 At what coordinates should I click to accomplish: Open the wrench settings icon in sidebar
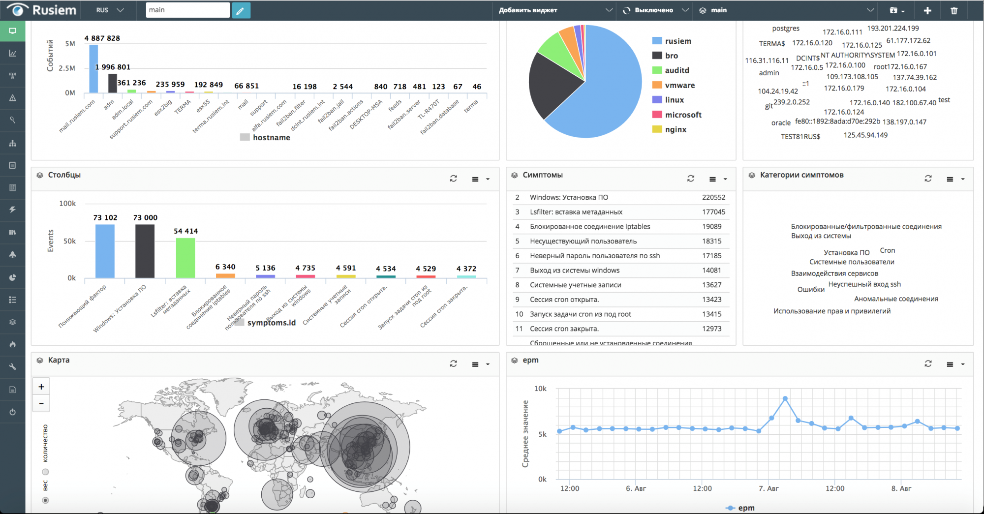tap(13, 366)
